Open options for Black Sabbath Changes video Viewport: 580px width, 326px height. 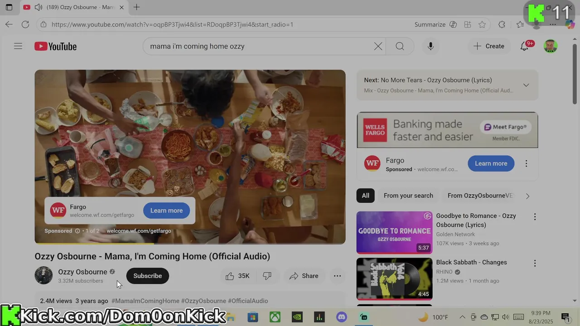coord(535,263)
